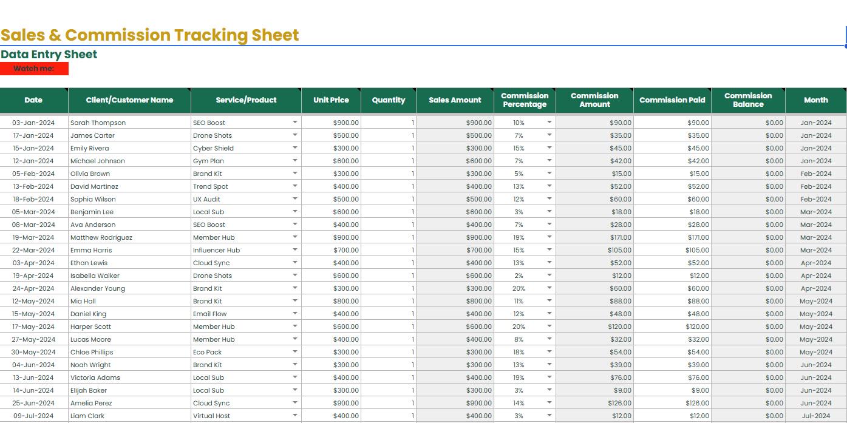
Task: Select the Daniel King name cell
Action: coord(129,314)
